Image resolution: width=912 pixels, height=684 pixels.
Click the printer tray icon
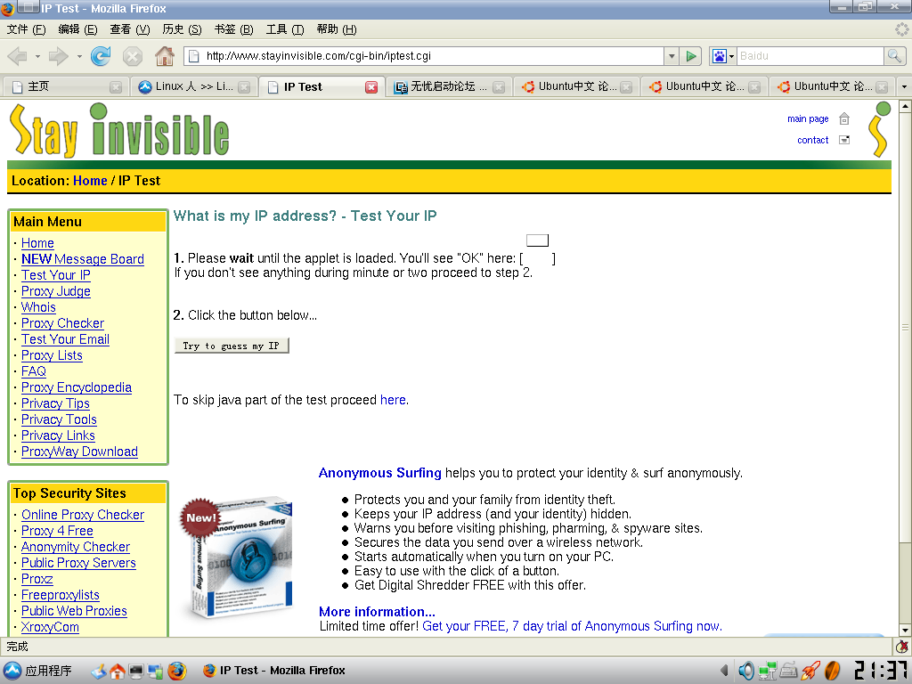(x=789, y=671)
